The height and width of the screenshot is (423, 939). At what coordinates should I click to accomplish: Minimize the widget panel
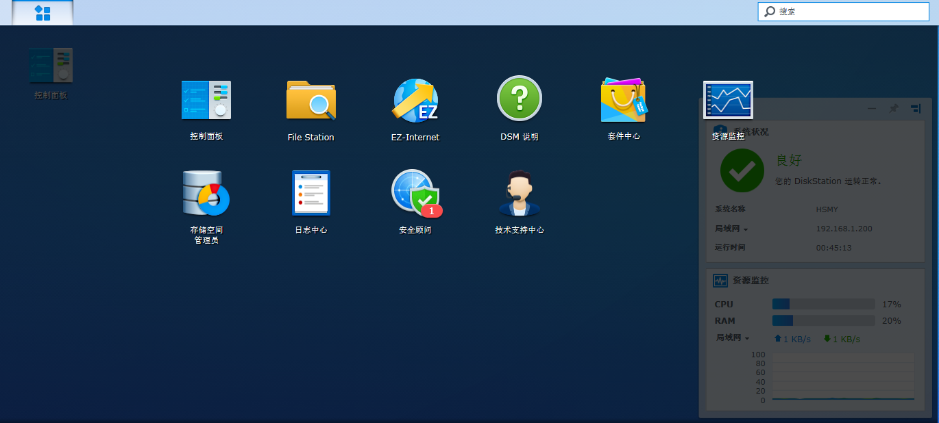[x=872, y=108]
